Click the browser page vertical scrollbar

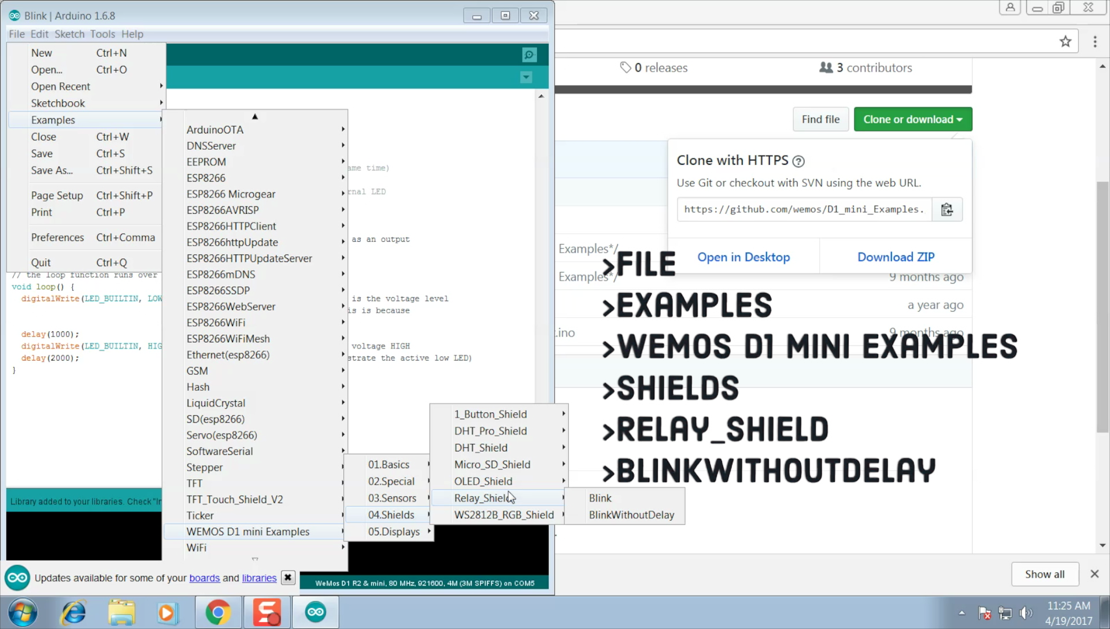tap(1102, 306)
